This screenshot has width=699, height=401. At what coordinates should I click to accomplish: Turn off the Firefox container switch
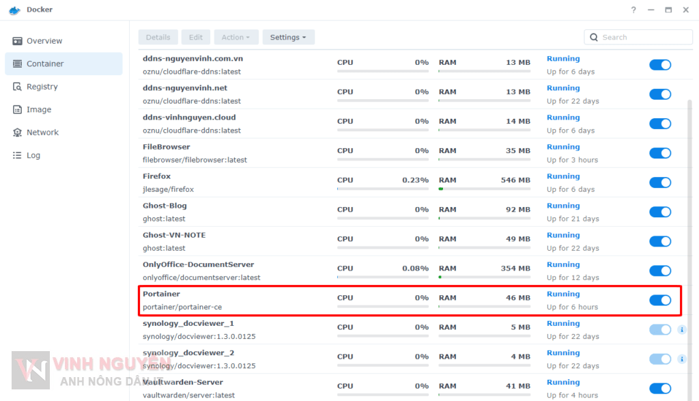(x=659, y=182)
